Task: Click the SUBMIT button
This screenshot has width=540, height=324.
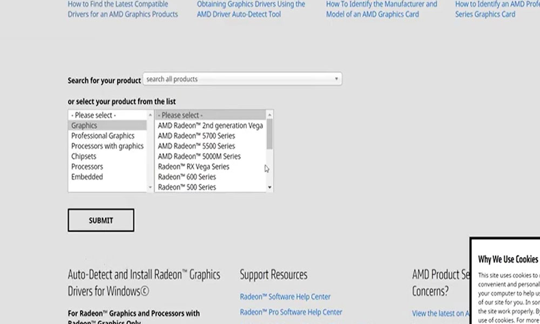Action: coord(101,220)
